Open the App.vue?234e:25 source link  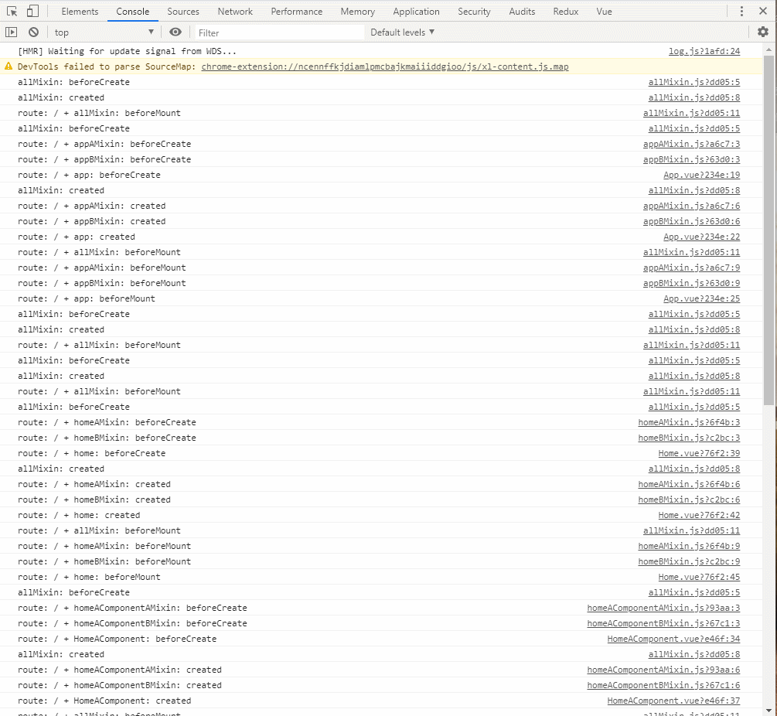pos(702,298)
